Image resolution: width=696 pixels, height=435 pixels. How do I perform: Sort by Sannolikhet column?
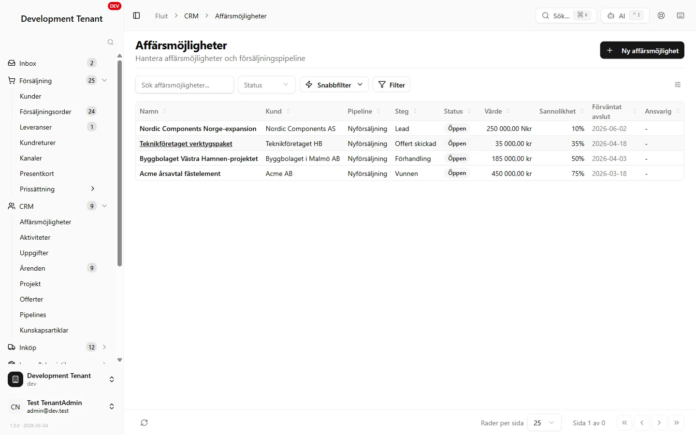pyautogui.click(x=562, y=111)
